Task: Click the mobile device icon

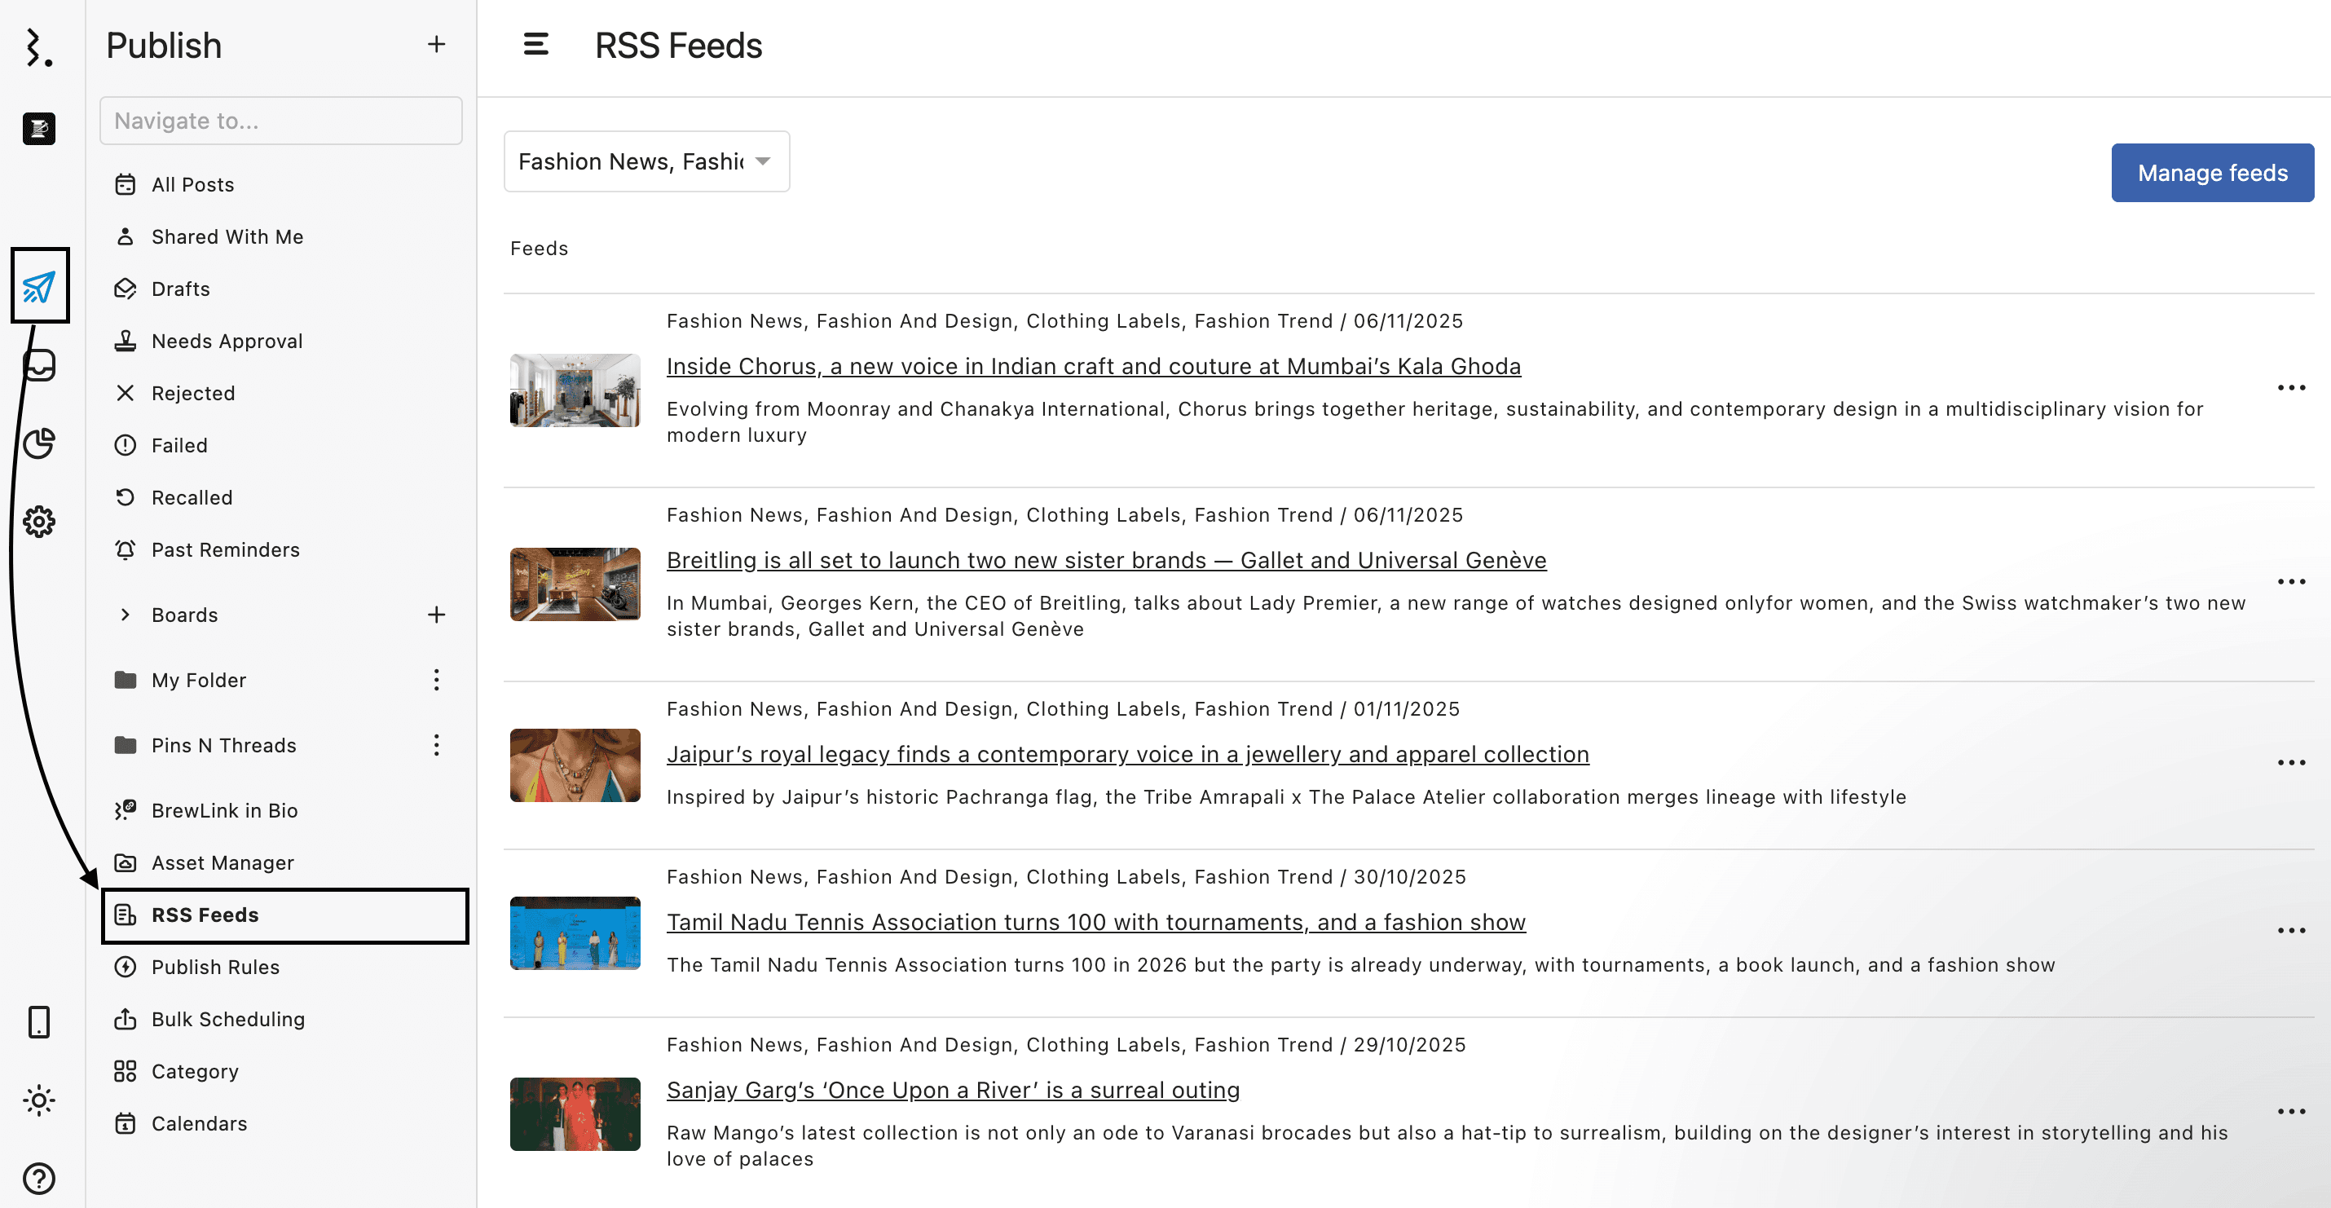Action: click(x=39, y=1021)
